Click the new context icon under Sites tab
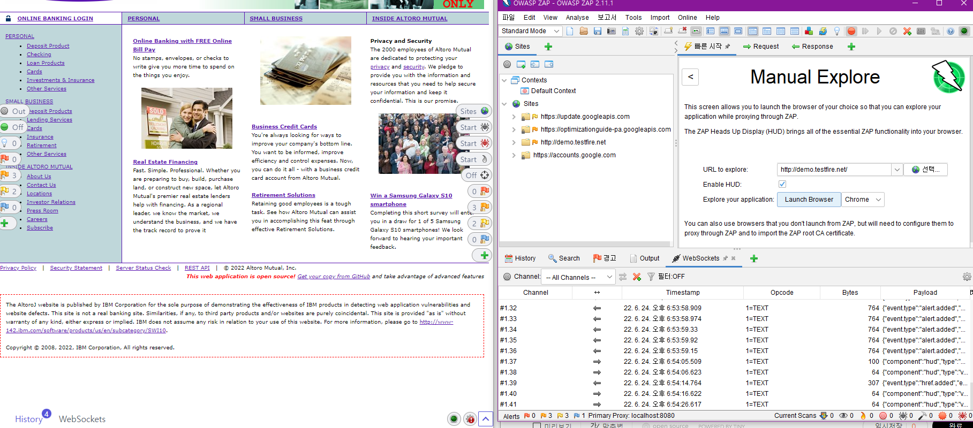 coord(521,64)
